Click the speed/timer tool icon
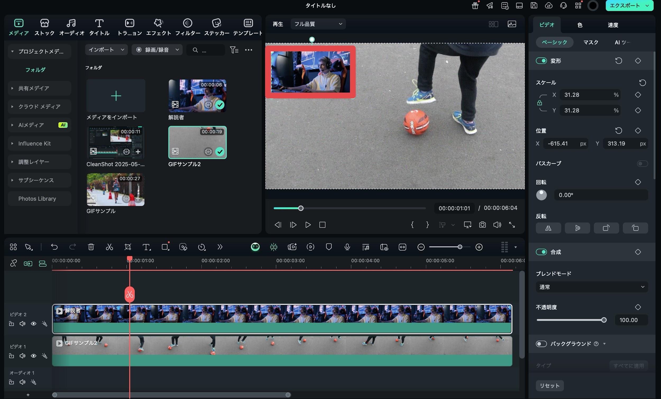 pos(201,247)
